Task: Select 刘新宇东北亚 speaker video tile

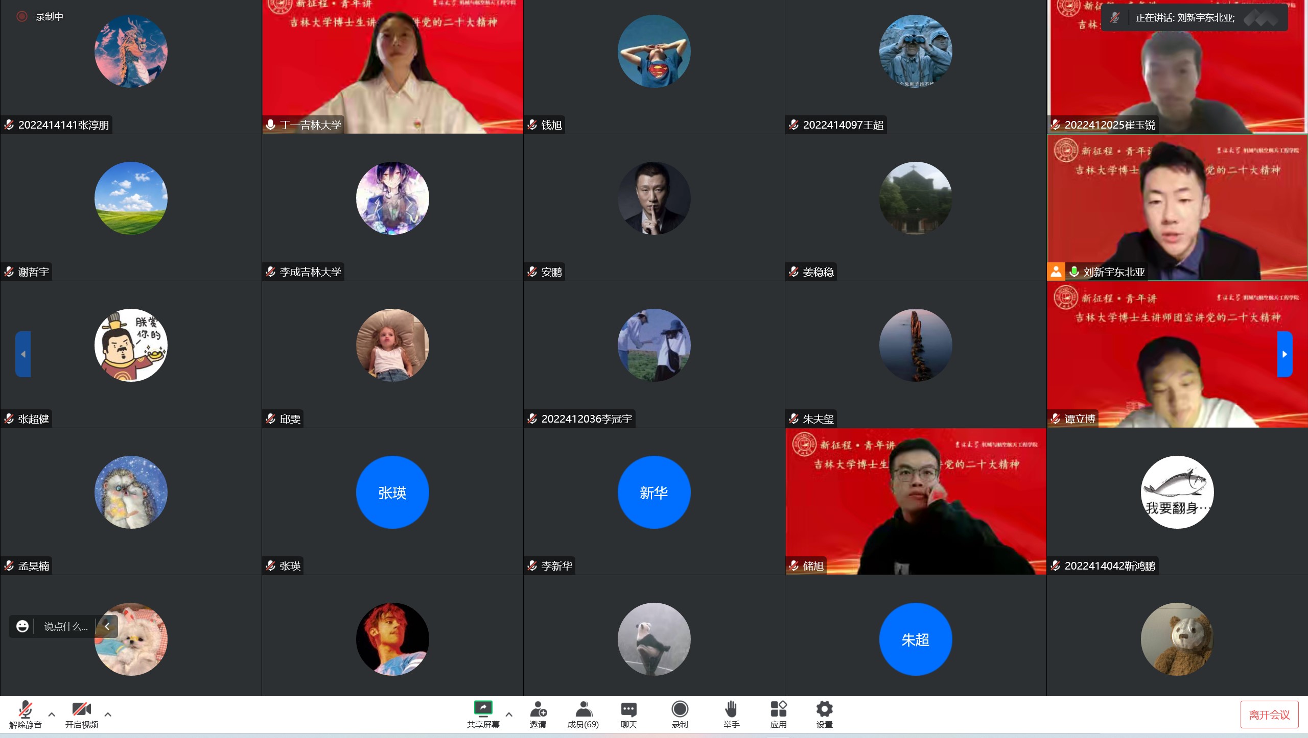Action: click(x=1177, y=207)
